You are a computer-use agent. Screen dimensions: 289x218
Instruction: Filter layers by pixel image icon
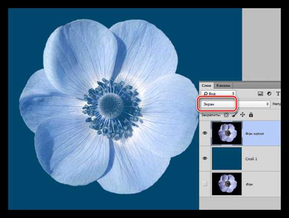coord(261,94)
